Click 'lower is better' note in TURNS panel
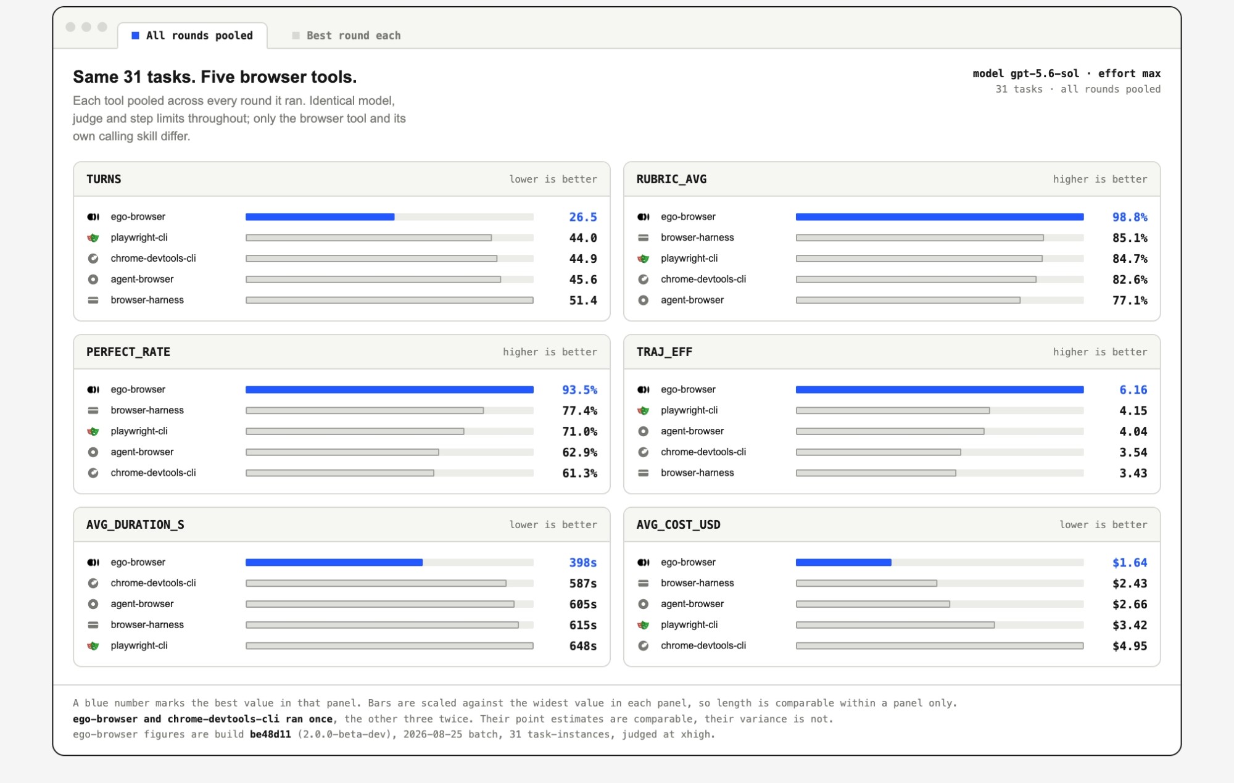The image size is (1234, 783). point(553,180)
